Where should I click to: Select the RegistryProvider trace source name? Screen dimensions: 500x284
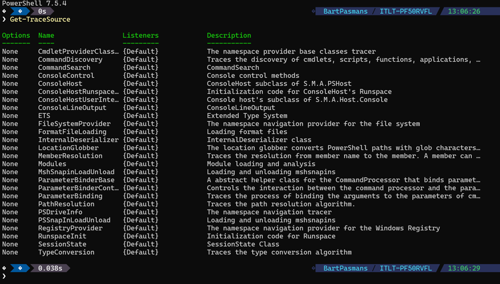click(x=70, y=228)
